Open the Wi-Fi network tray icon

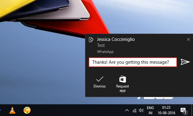pyautogui.click(x=134, y=111)
